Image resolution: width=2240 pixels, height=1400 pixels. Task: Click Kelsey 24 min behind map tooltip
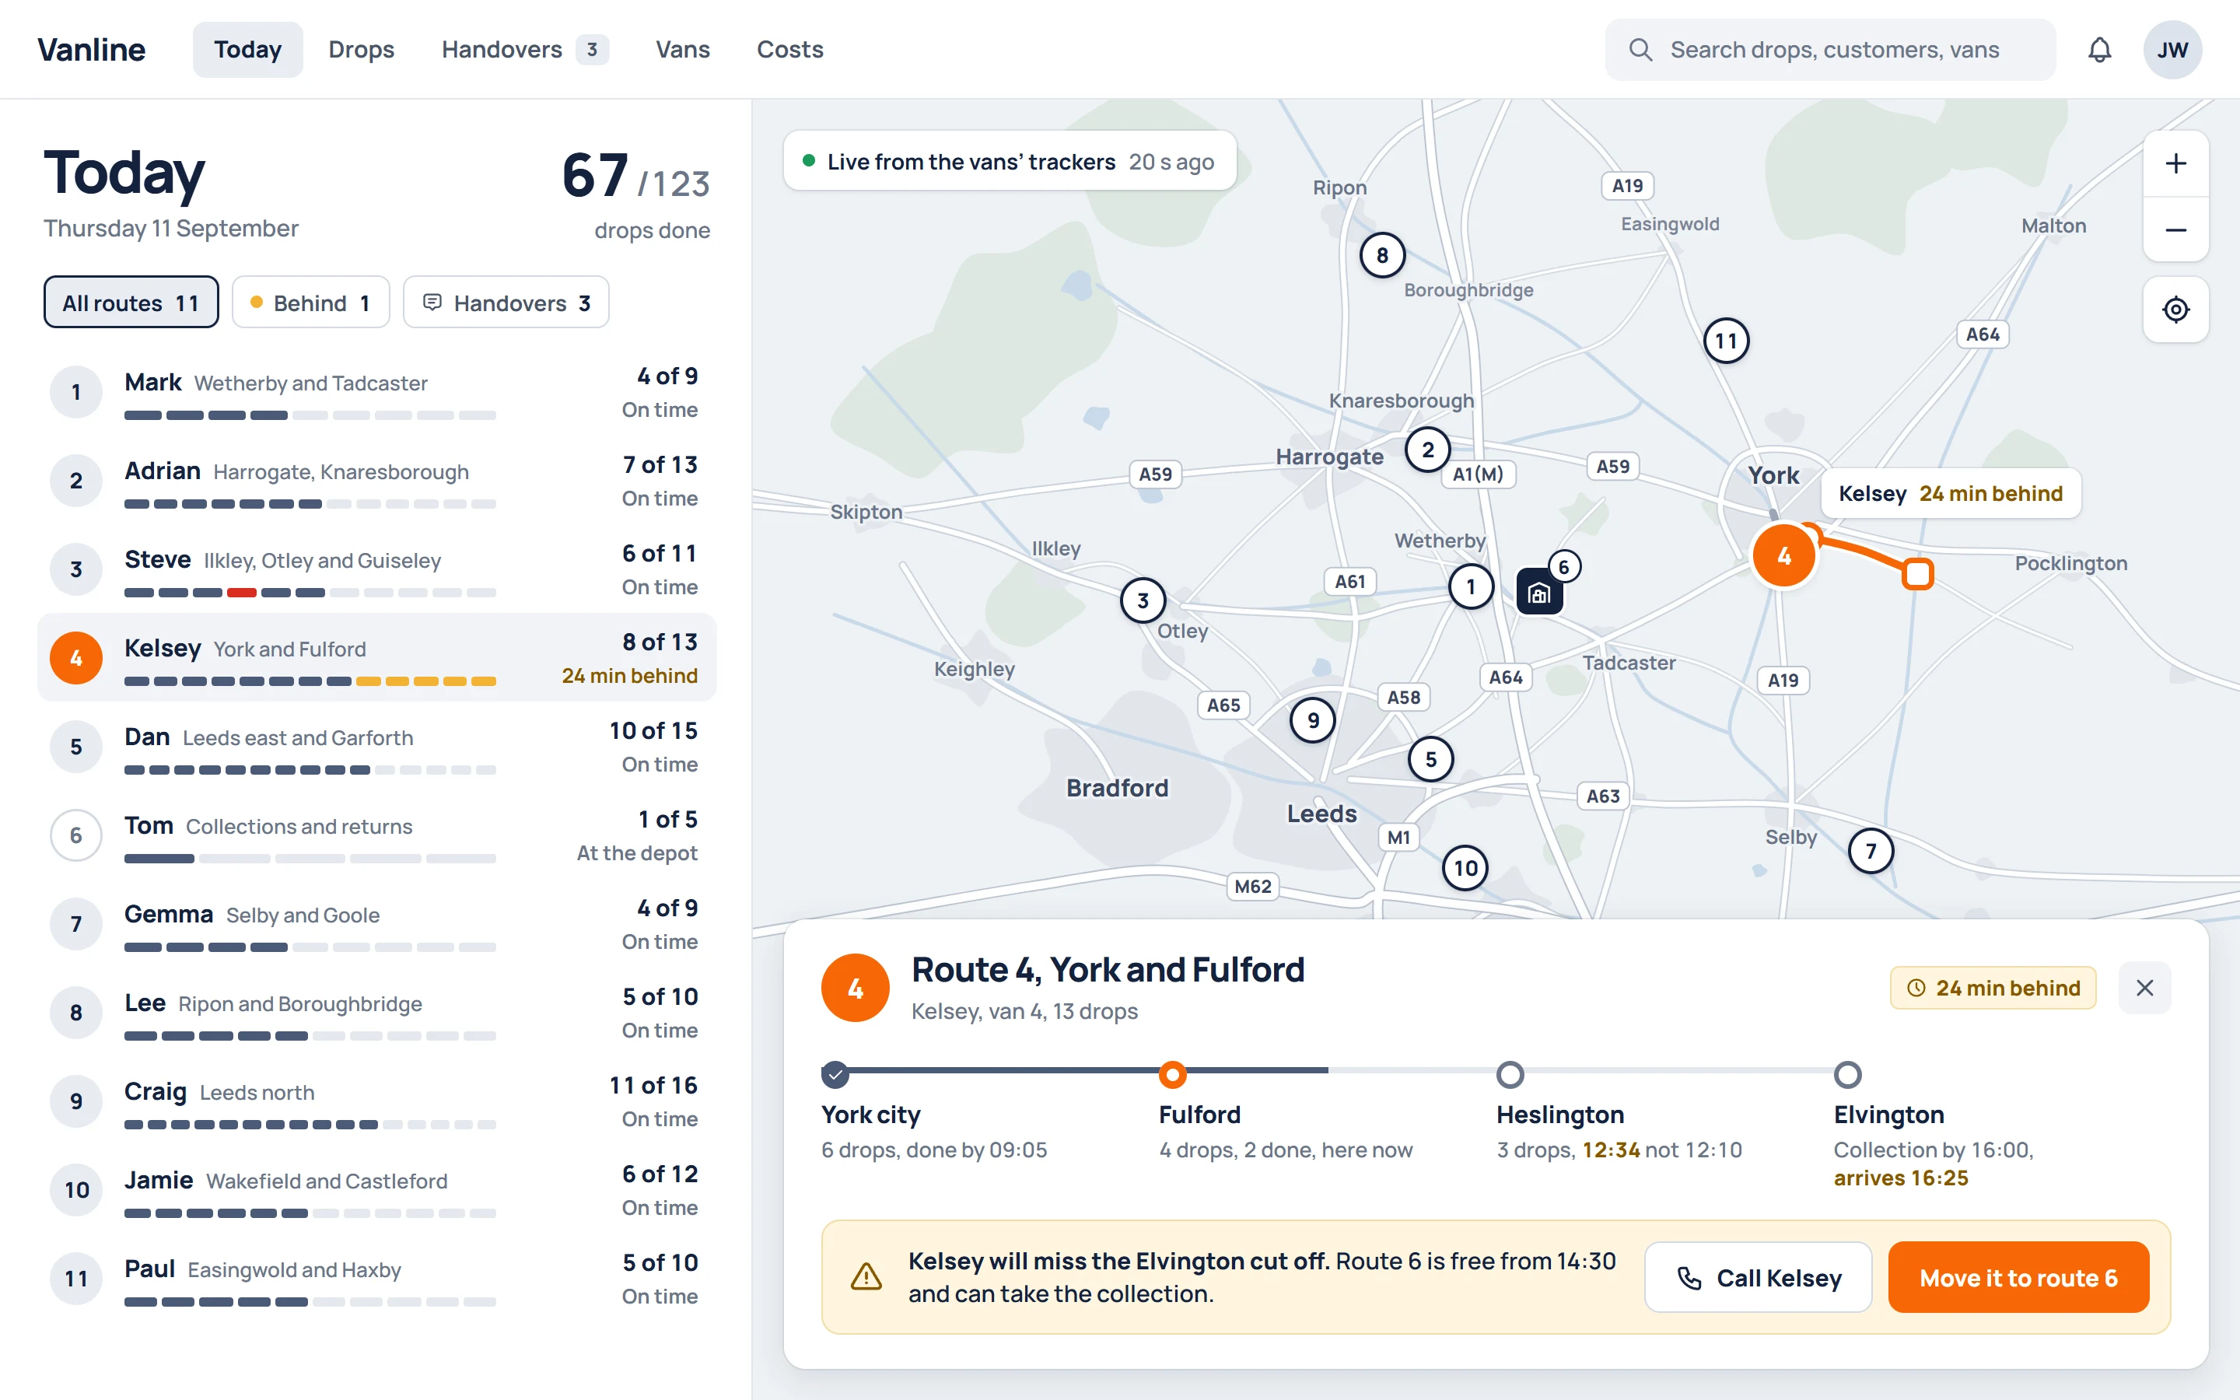pos(1951,494)
